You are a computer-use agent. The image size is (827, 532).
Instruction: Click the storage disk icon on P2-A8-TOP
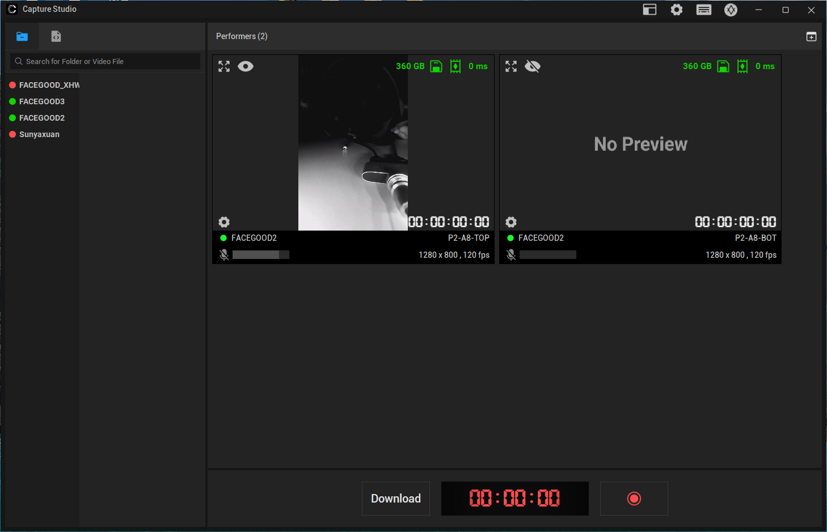click(436, 66)
